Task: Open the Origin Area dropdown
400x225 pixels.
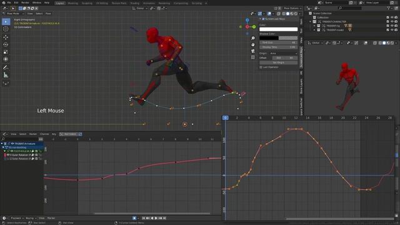Action: [284, 53]
